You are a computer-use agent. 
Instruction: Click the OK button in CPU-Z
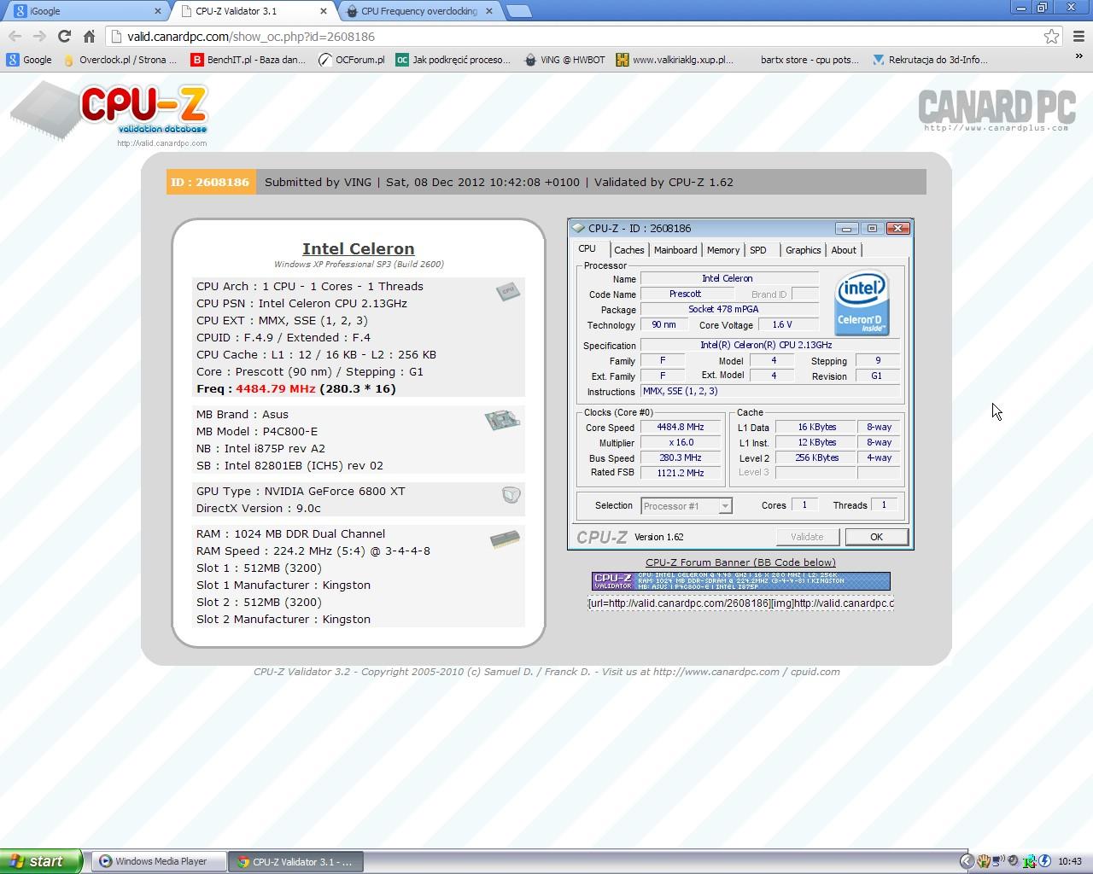pos(876,537)
